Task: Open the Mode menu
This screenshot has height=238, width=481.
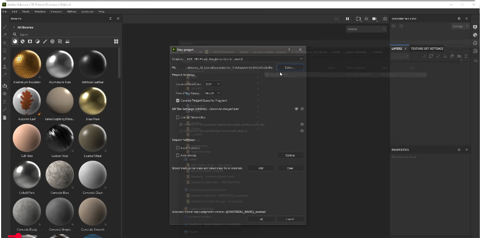Action: tap(26, 11)
